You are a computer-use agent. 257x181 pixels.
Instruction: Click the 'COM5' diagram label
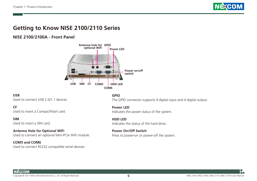(x=99, y=84)
